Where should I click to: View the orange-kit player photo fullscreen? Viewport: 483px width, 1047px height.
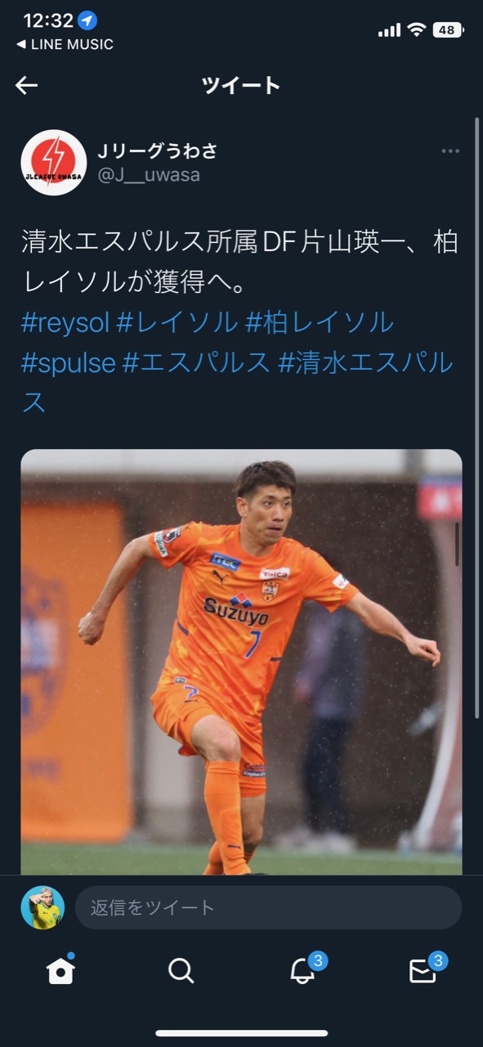[x=241, y=663]
